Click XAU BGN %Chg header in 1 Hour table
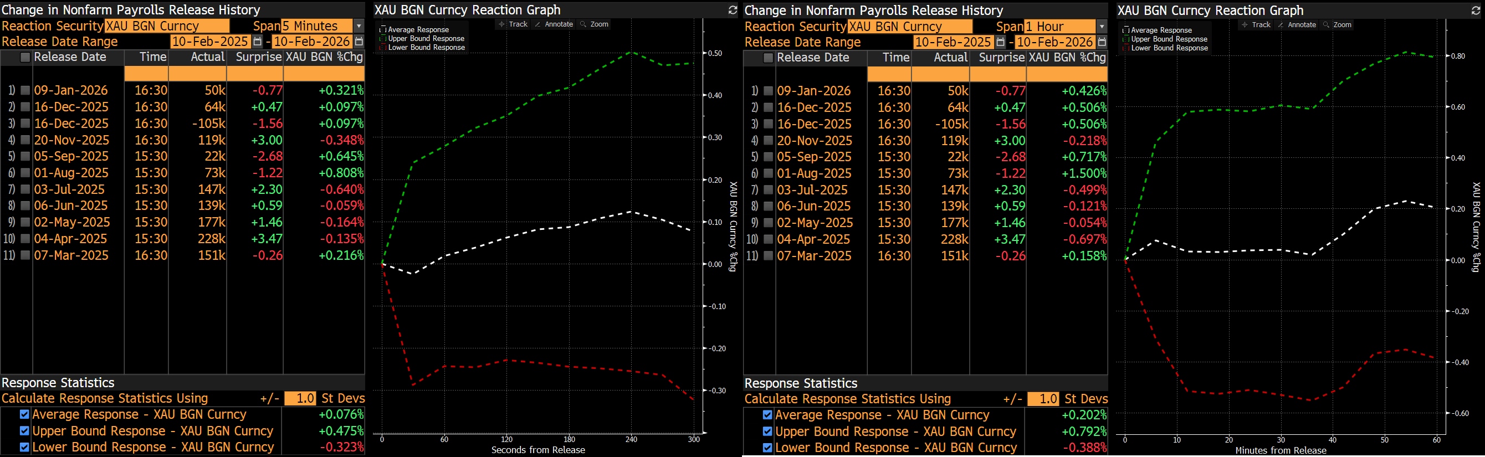The height and width of the screenshot is (457, 1485). 1067,58
